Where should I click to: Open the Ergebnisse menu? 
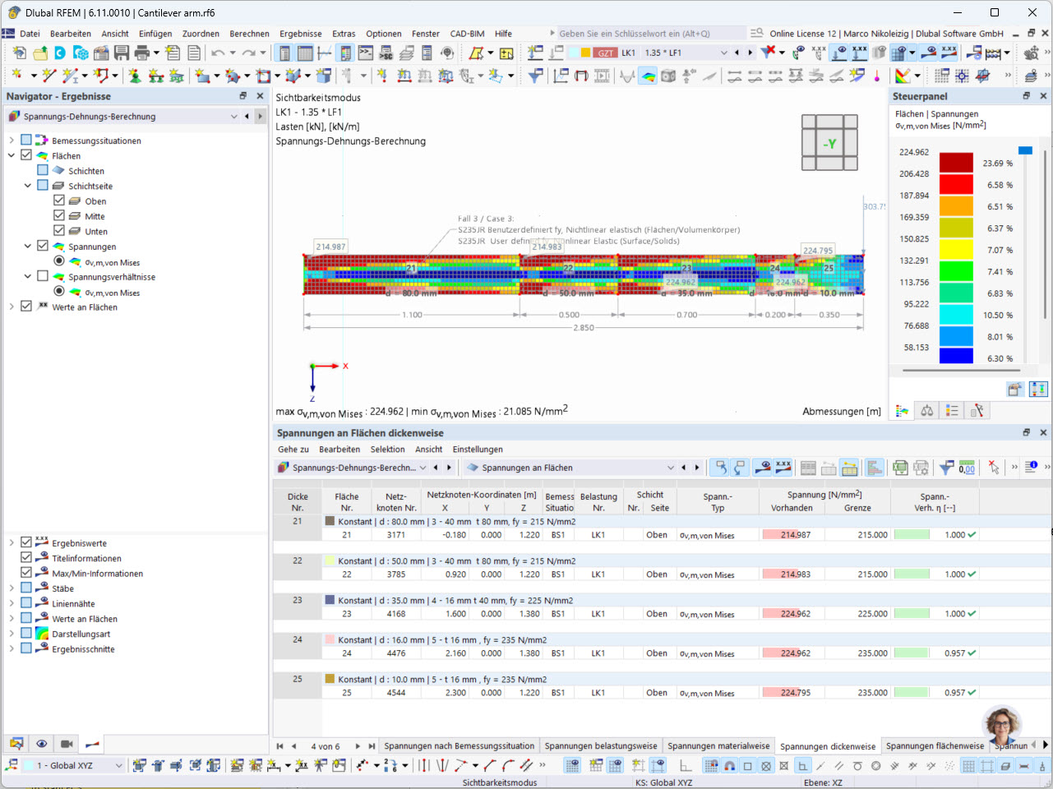[301, 34]
